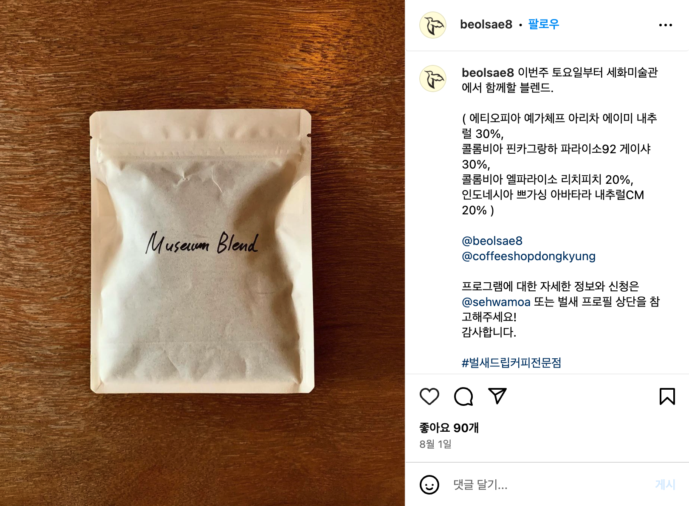689x506 pixels.
Task: Share post with paper plane icon
Action: click(497, 396)
